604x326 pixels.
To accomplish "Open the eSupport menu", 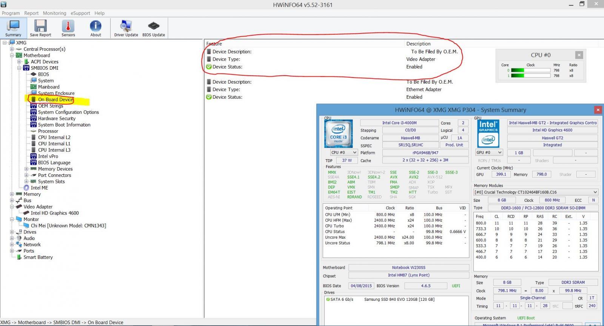I will point(80,13).
